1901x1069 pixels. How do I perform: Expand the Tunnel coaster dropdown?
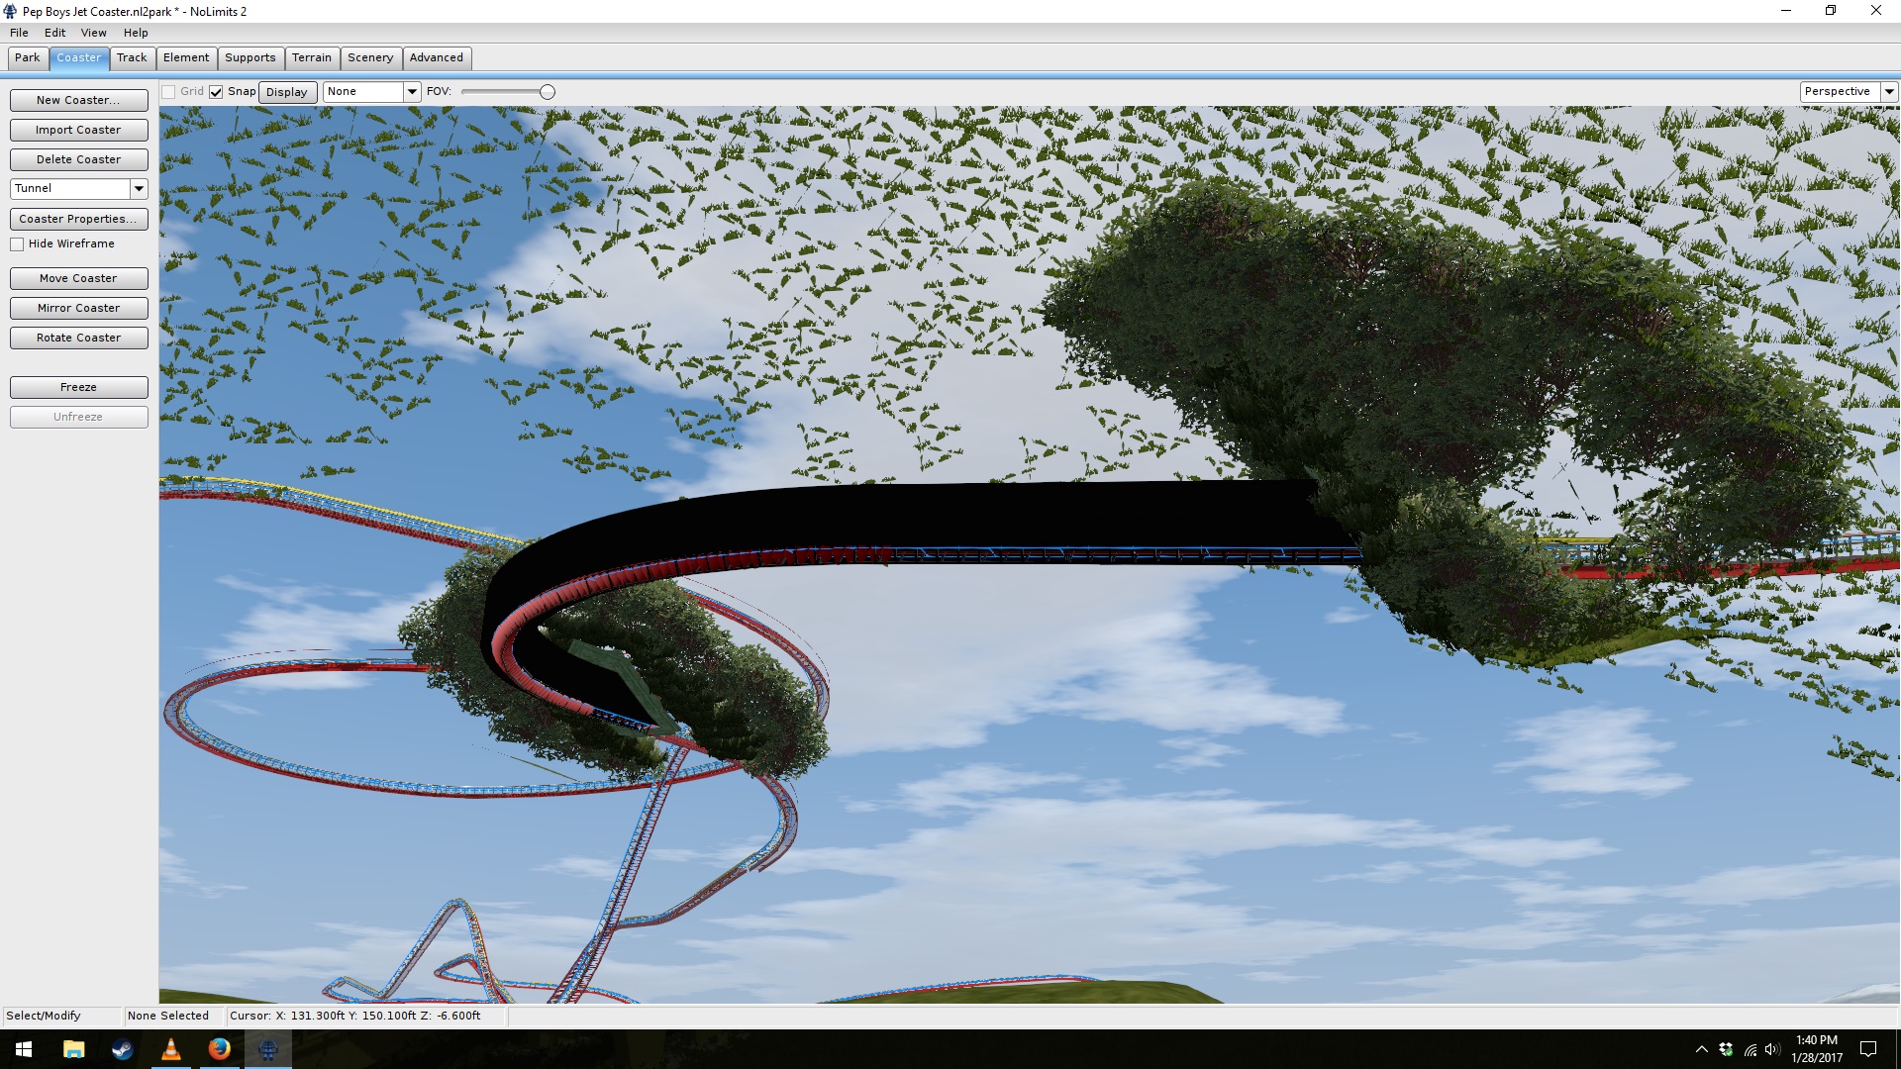139,188
